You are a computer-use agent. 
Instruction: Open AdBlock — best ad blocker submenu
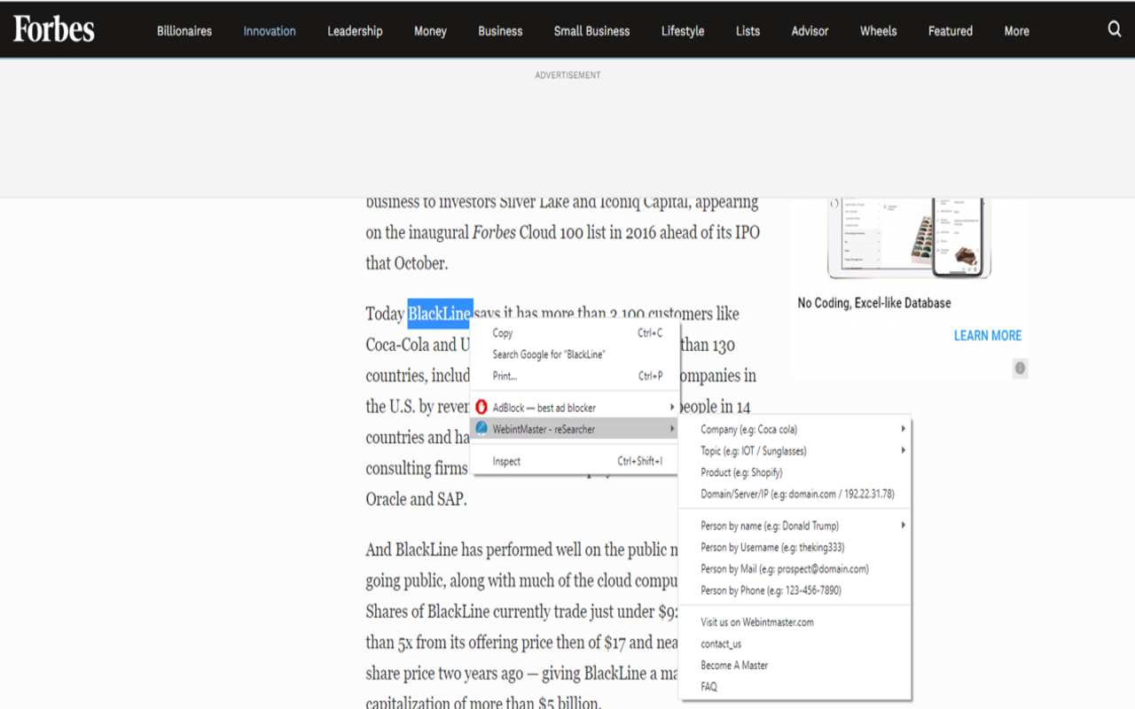[575, 408]
